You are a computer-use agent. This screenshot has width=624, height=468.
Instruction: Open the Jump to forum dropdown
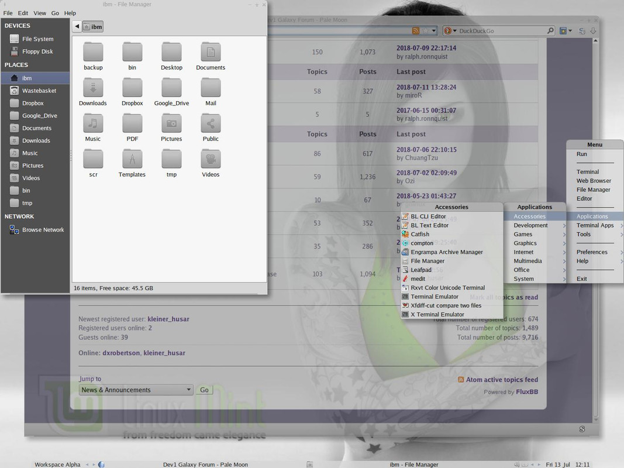click(136, 390)
